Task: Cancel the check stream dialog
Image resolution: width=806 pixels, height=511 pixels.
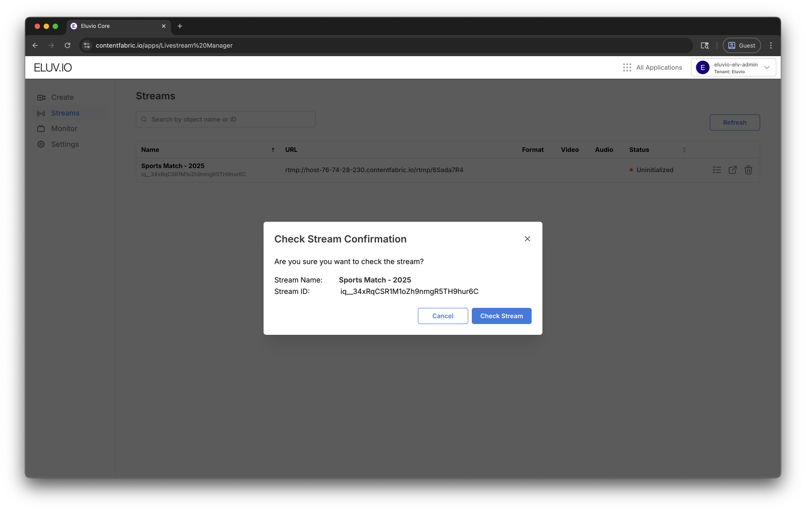Action: (x=443, y=316)
